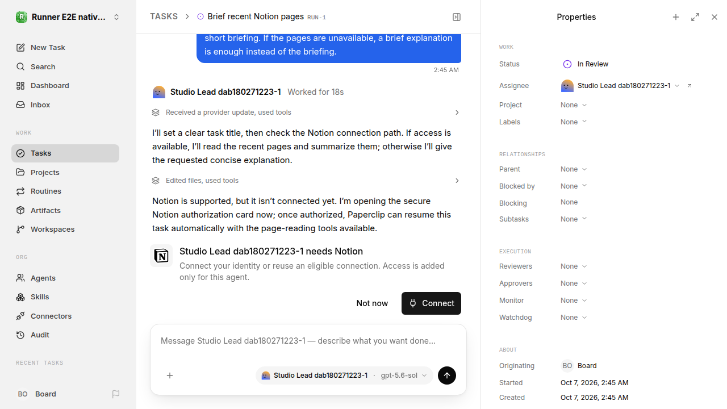The image size is (727, 409).
Task: Open Connectors in the sidebar
Action: pyautogui.click(x=65, y=316)
